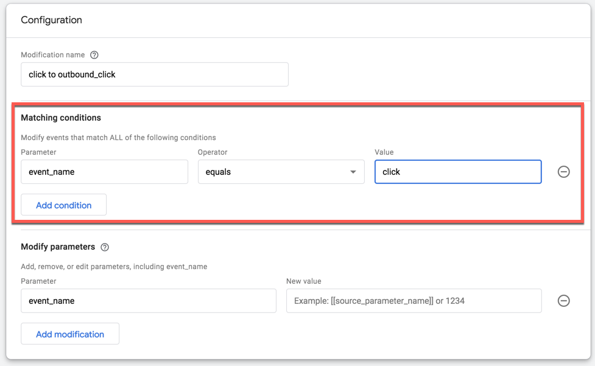Select the Matching conditions Parameter field
The width and height of the screenshot is (595, 366).
click(x=105, y=172)
